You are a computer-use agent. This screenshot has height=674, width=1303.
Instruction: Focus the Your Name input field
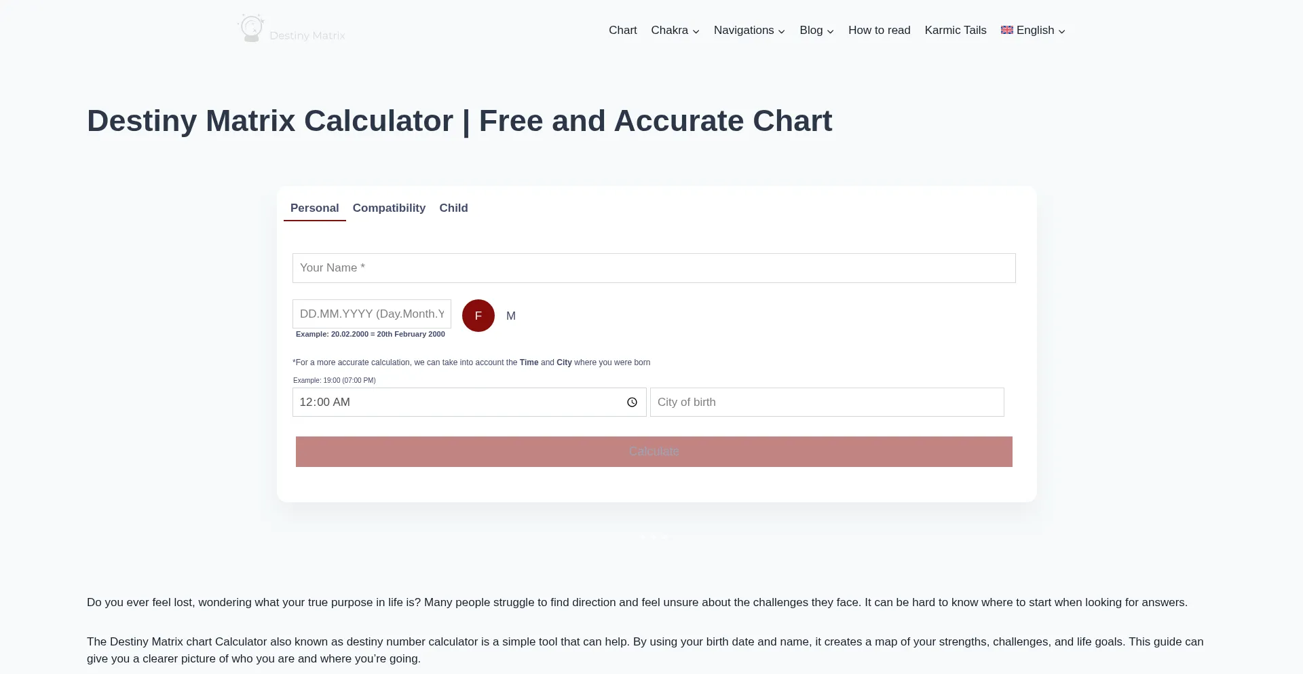pyautogui.click(x=654, y=268)
